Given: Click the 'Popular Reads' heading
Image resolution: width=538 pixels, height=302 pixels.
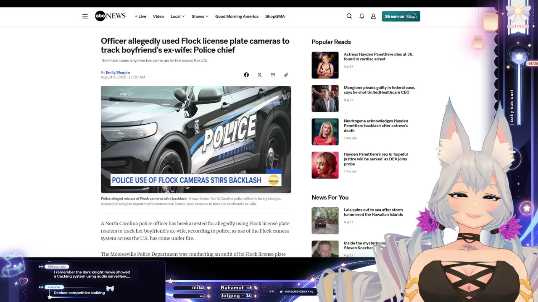Looking at the screenshot, I should pos(331,42).
